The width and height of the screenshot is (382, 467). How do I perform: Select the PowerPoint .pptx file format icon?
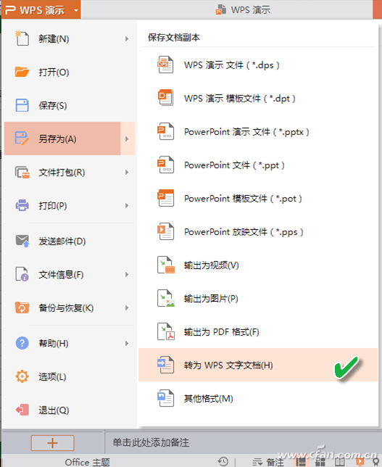165,131
